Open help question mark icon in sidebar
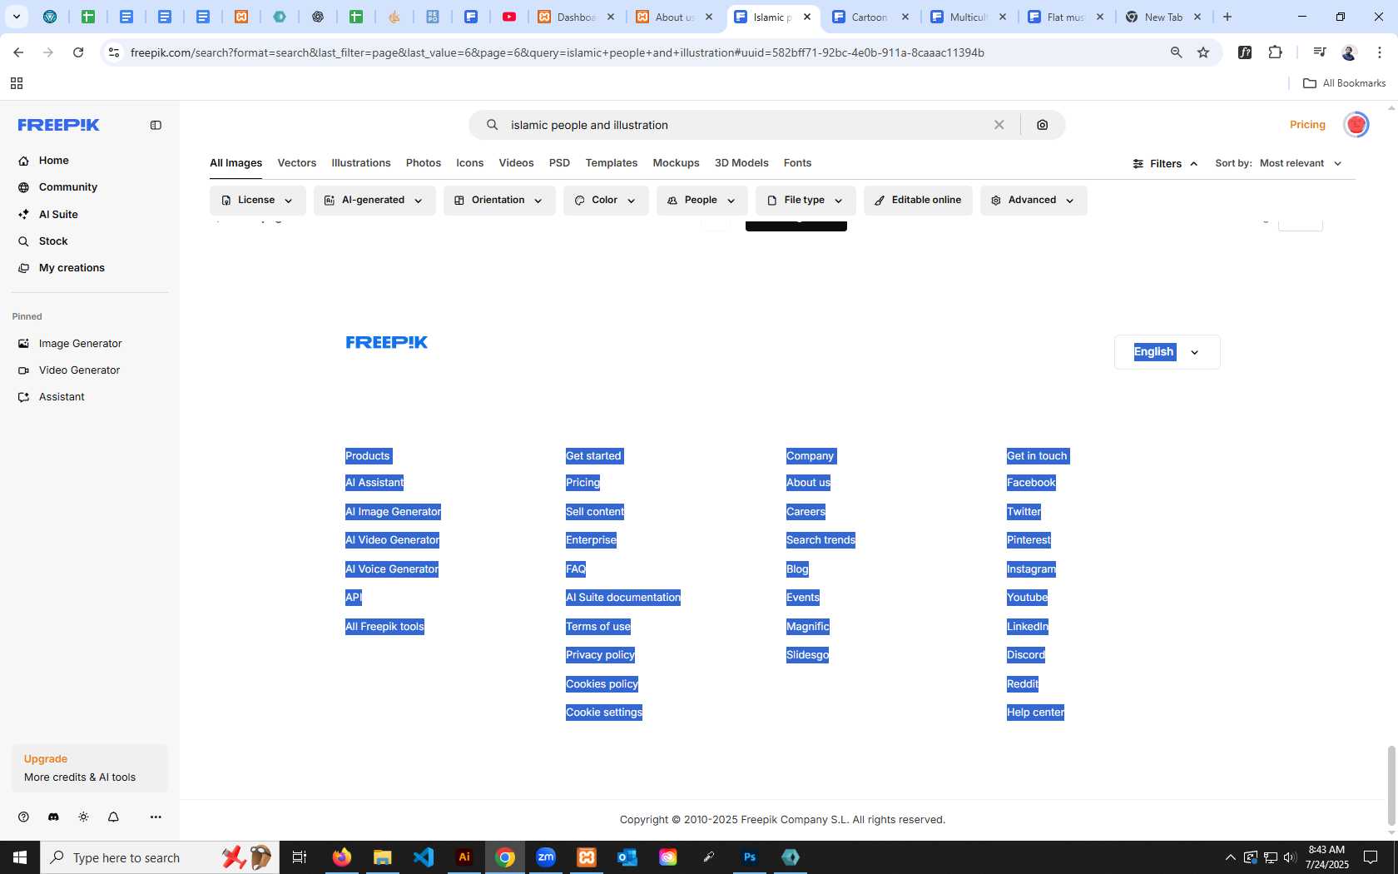 (x=23, y=817)
